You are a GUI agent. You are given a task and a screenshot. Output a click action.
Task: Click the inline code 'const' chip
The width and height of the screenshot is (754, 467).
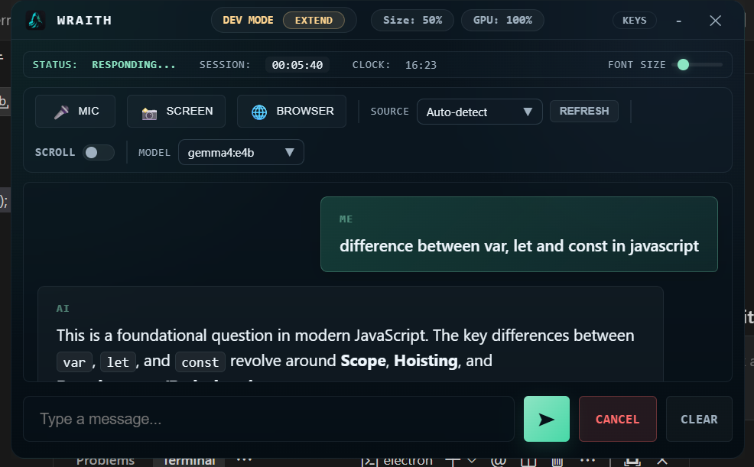click(200, 362)
